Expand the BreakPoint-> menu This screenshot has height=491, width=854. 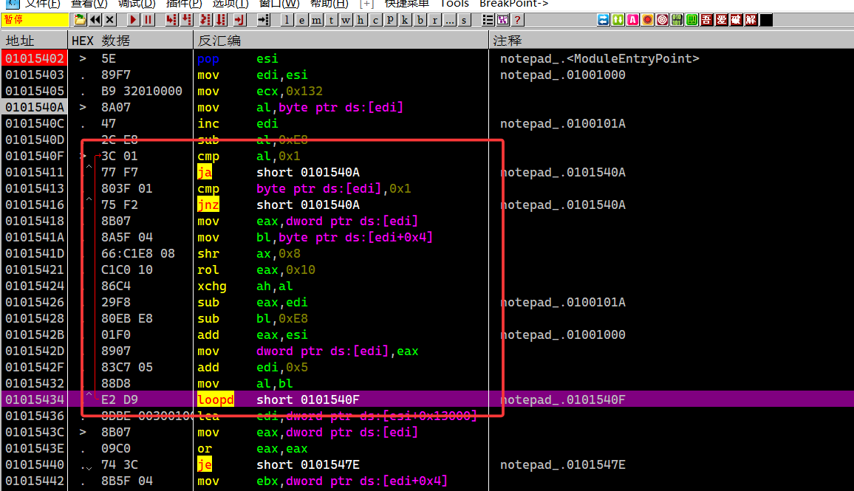514,4
